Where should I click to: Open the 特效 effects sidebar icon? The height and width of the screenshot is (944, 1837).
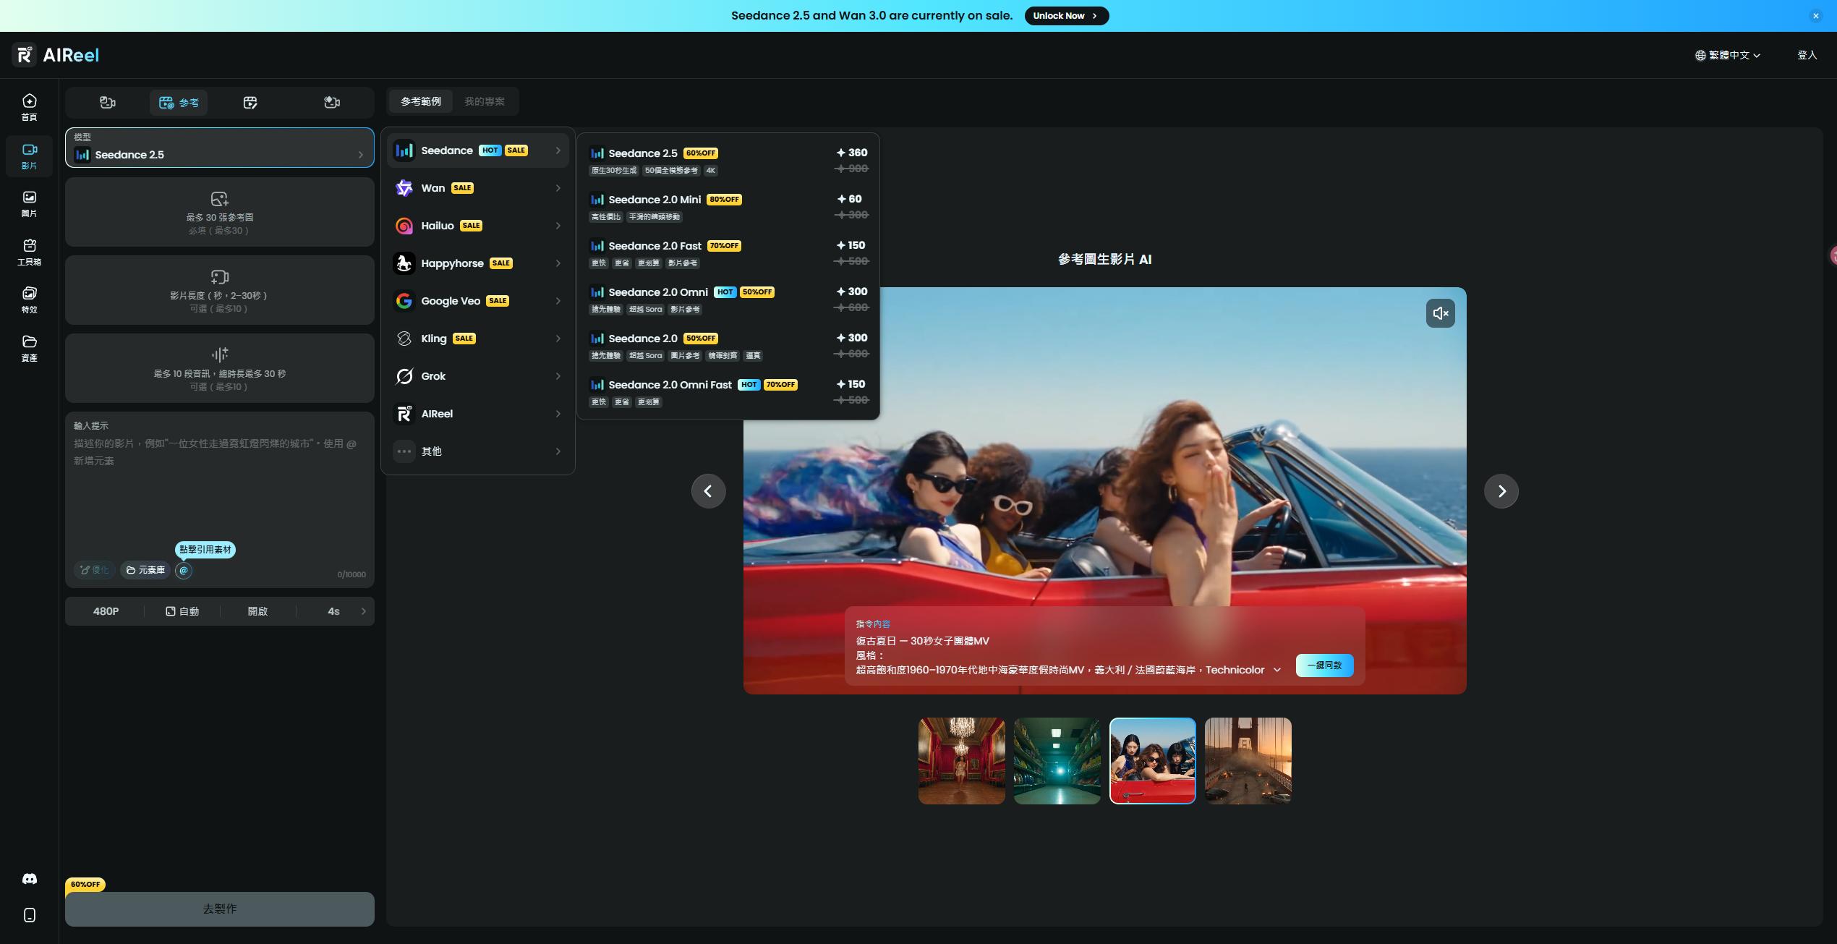pos(29,299)
